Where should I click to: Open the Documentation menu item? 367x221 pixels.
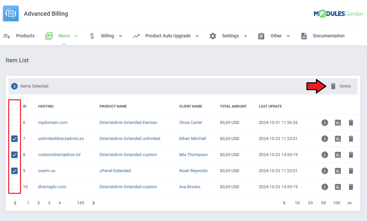(329, 36)
